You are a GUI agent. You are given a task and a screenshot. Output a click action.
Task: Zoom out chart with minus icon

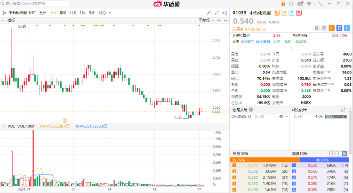pyautogui.click(x=225, y=21)
